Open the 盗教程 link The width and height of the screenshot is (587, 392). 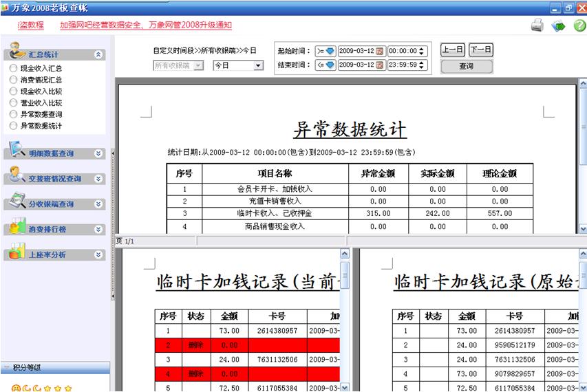pyautogui.click(x=31, y=25)
